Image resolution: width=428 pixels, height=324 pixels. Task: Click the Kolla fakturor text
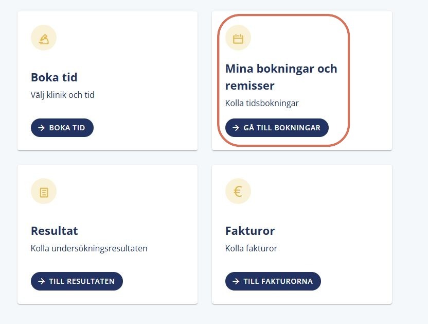click(x=251, y=248)
